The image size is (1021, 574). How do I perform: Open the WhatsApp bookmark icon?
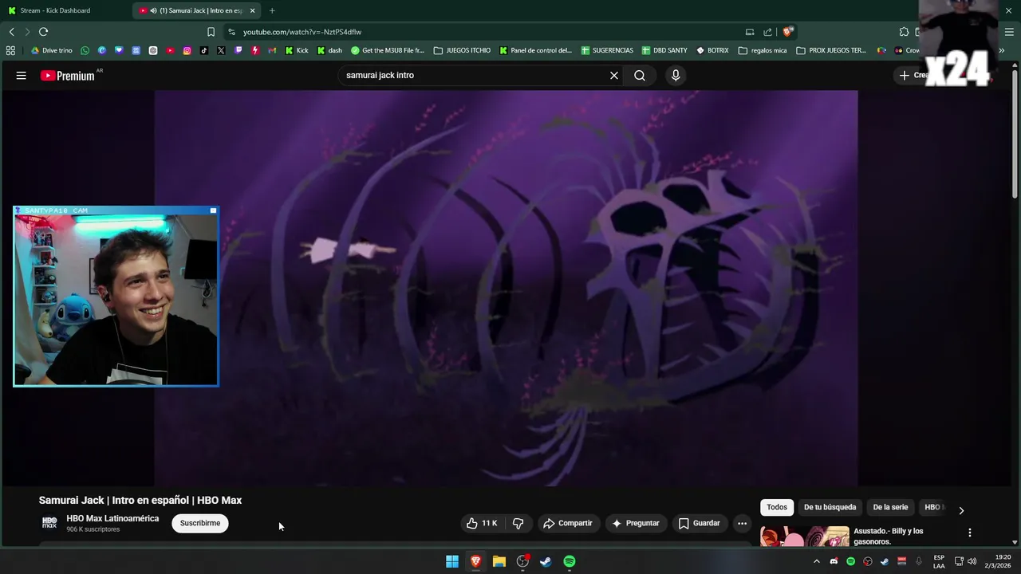pyautogui.click(x=85, y=50)
